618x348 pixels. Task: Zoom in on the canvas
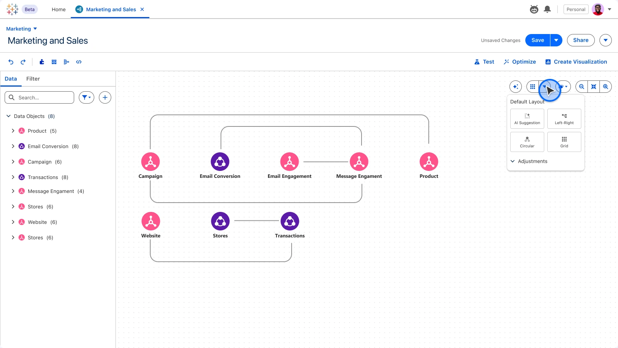606,87
